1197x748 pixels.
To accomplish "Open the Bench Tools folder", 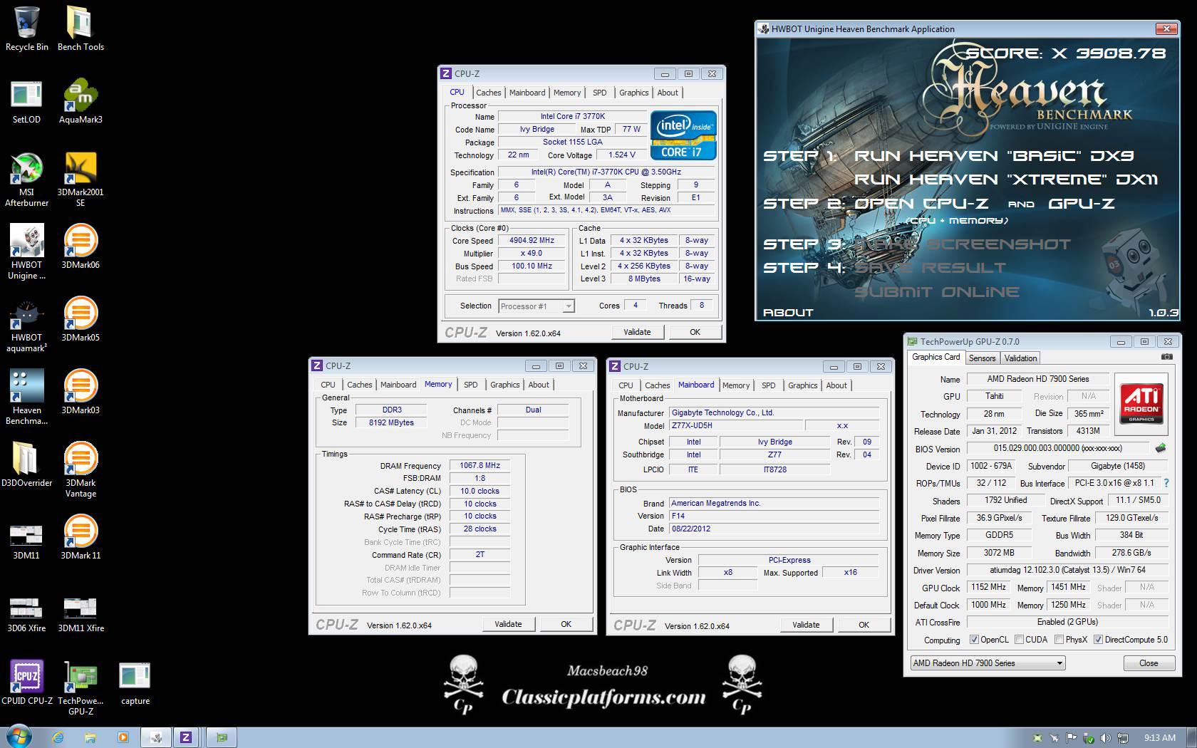I will (81, 28).
